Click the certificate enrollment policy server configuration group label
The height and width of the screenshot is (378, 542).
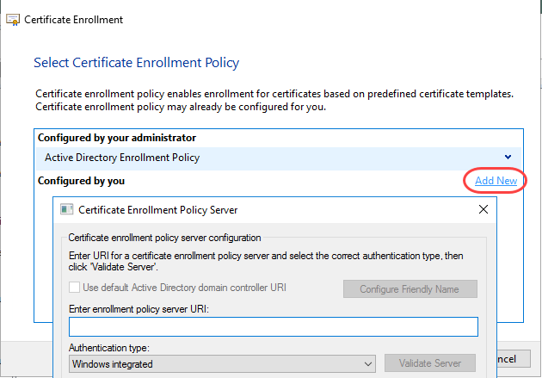(164, 238)
